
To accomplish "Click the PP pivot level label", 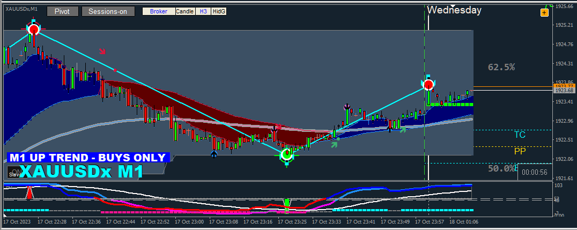I will coord(520,151).
